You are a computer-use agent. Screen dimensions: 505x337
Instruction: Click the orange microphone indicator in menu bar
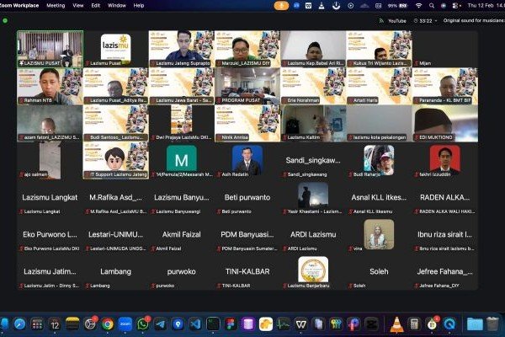tap(281, 5)
